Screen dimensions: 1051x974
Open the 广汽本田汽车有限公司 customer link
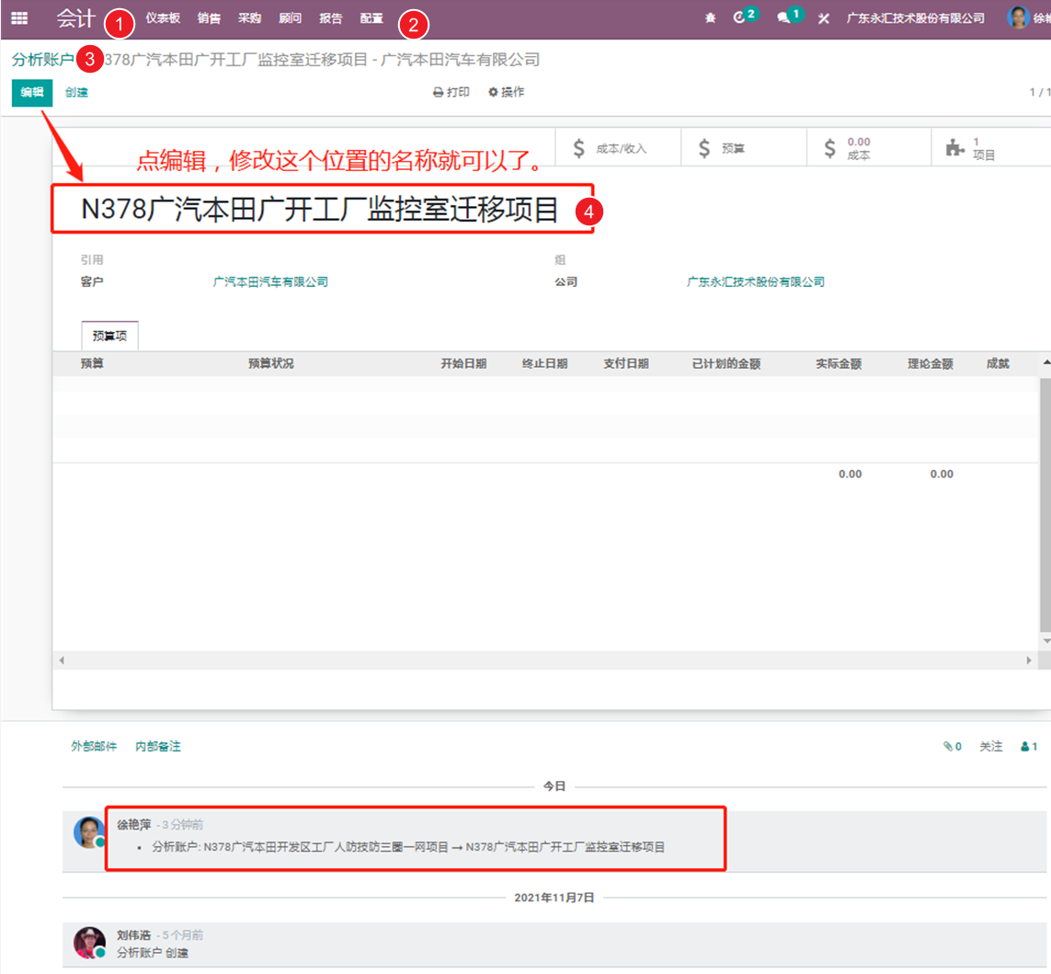[x=270, y=282]
